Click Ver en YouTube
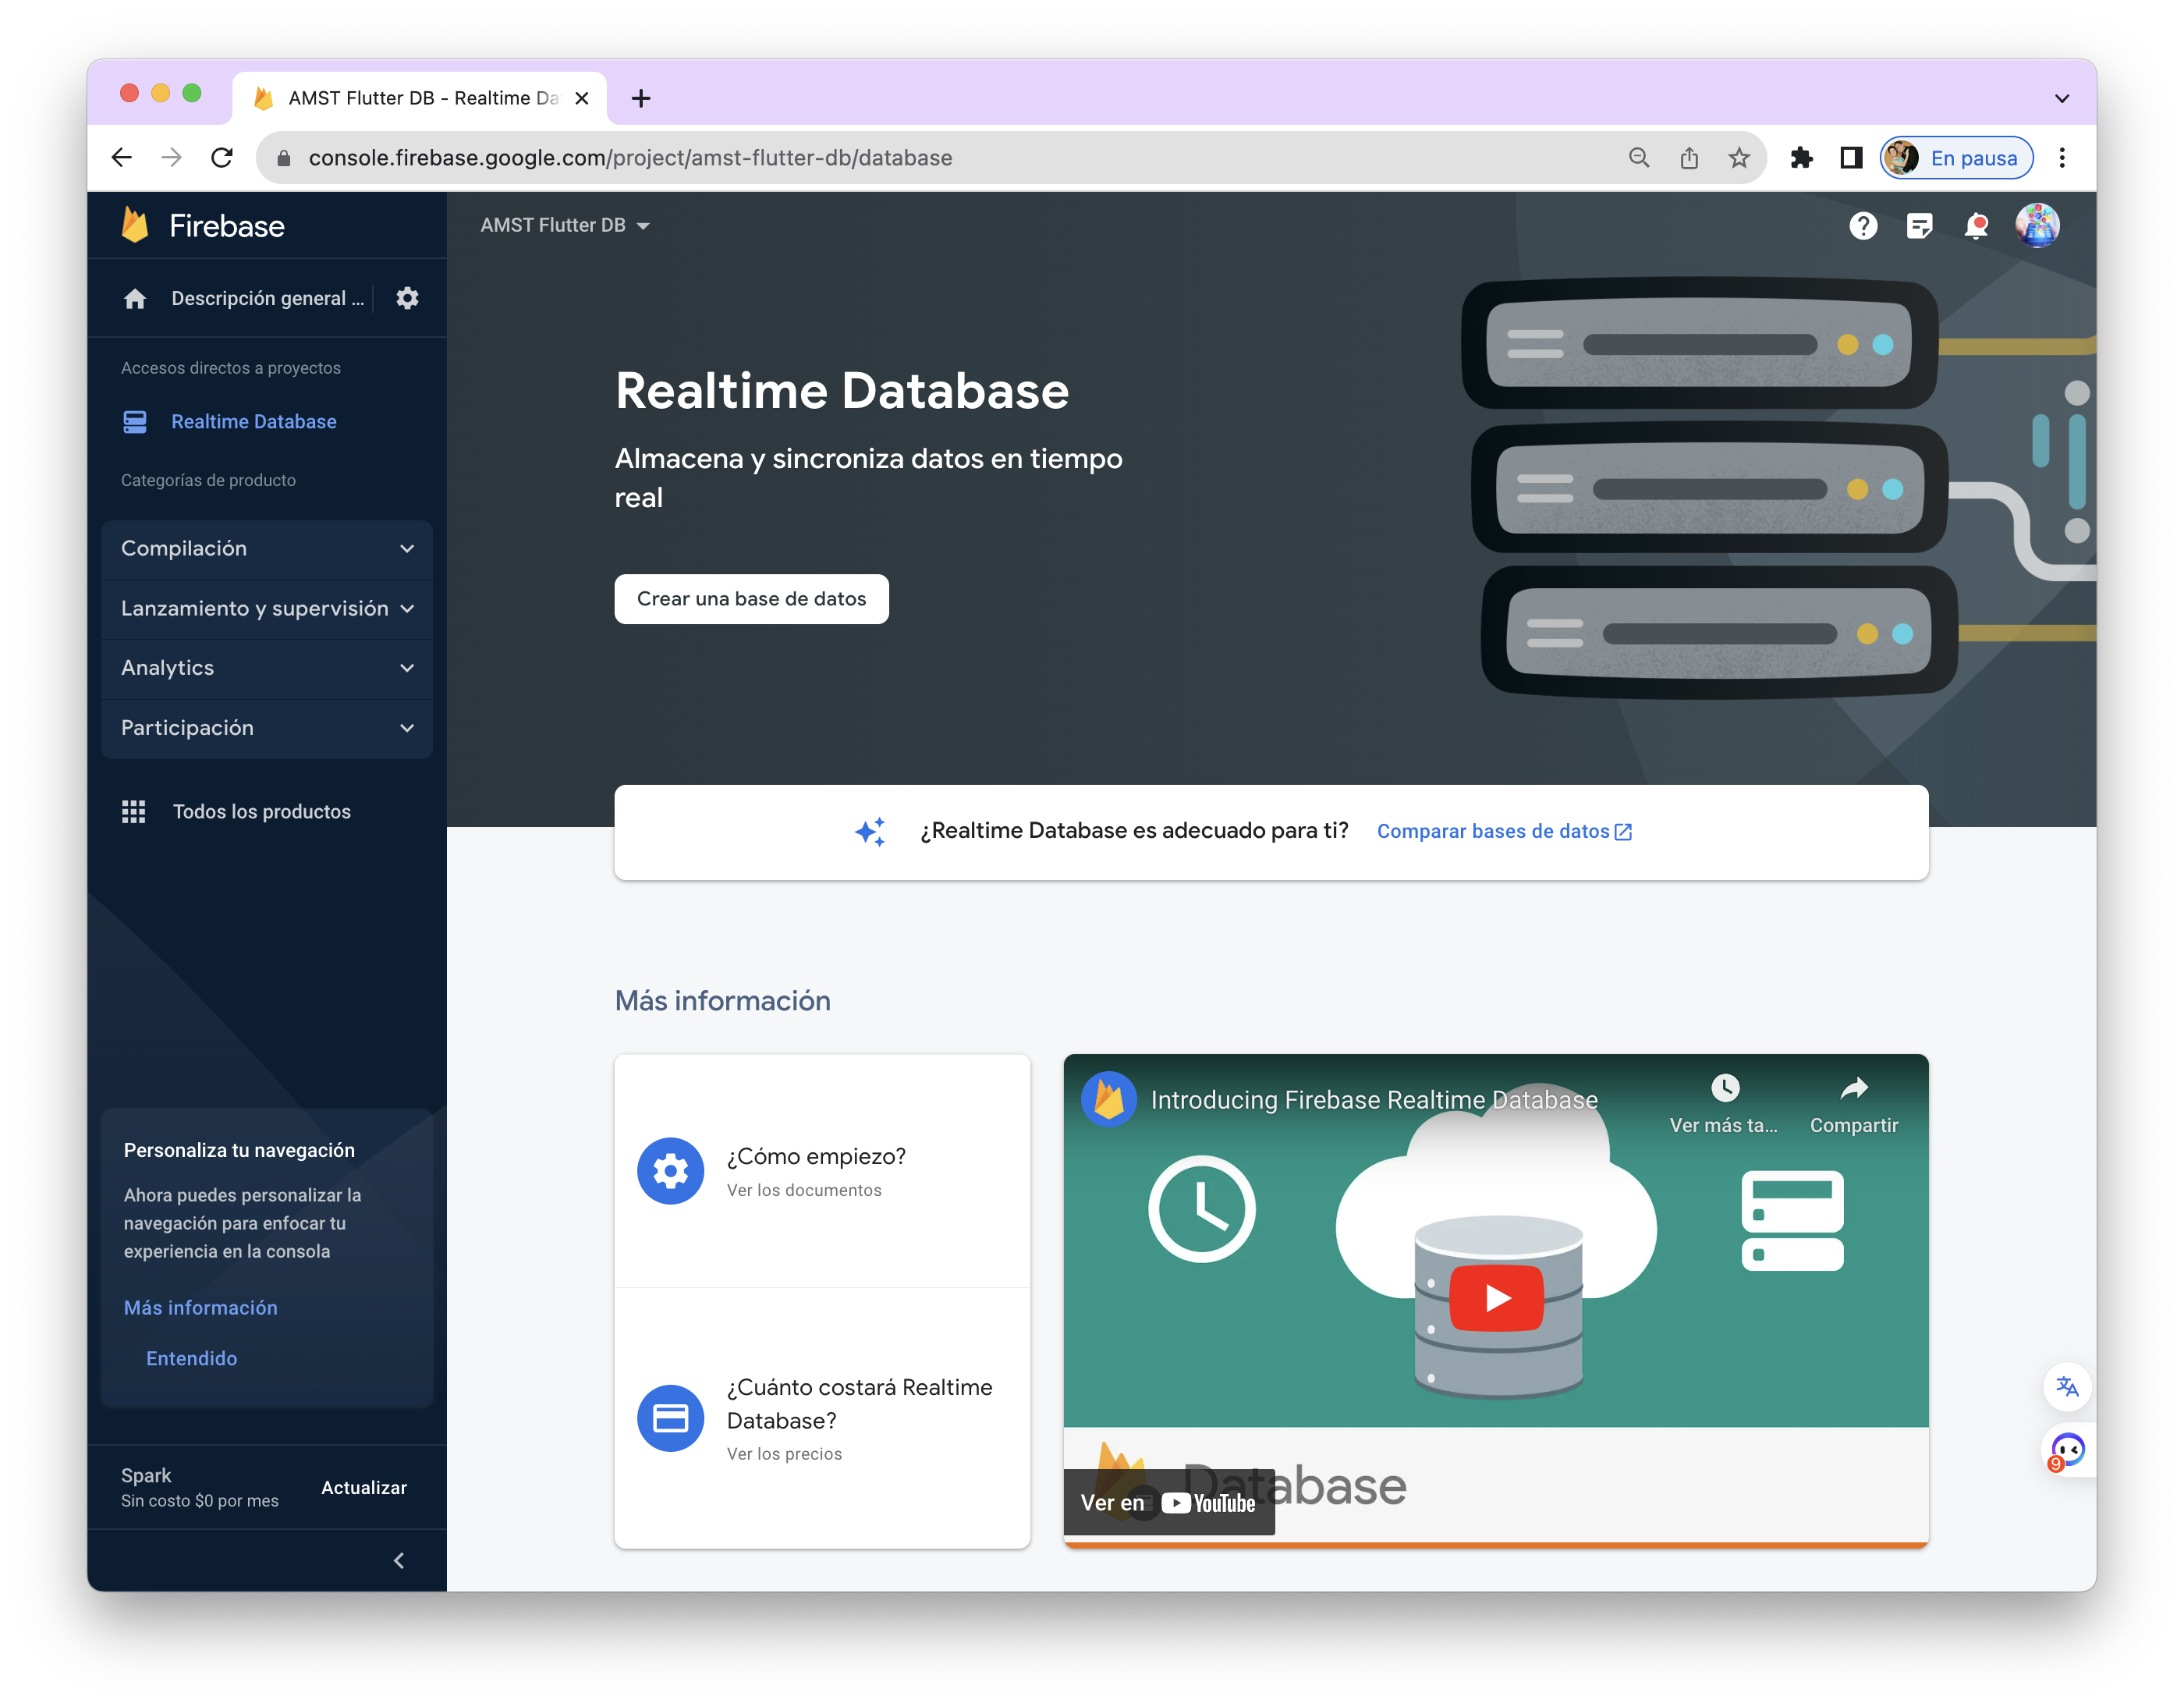 coord(1168,1502)
